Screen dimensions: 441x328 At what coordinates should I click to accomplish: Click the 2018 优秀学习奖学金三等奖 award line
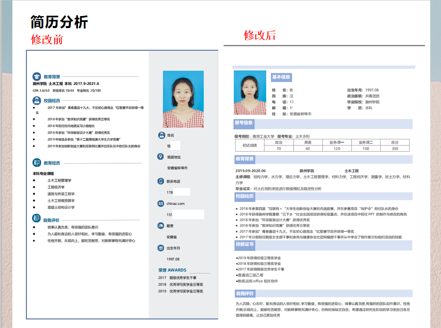coord(181,284)
